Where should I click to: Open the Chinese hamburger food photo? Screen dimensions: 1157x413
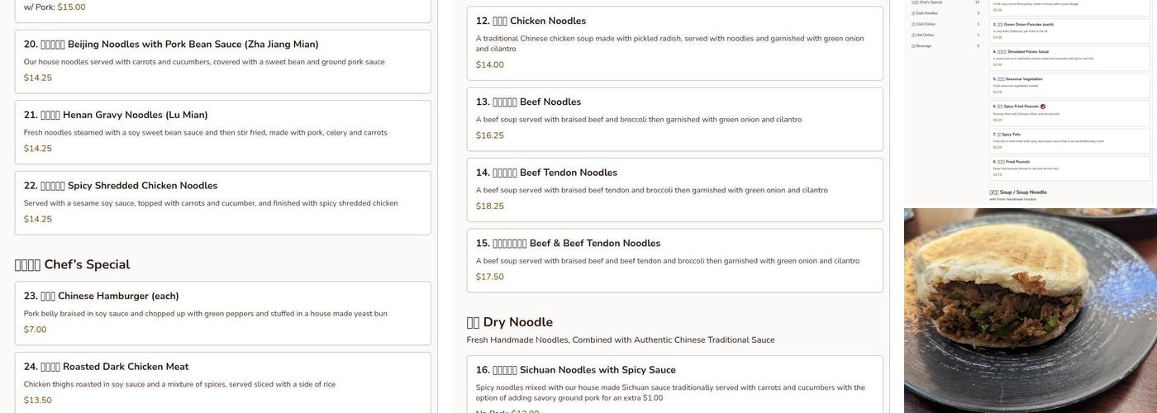(x=1030, y=311)
